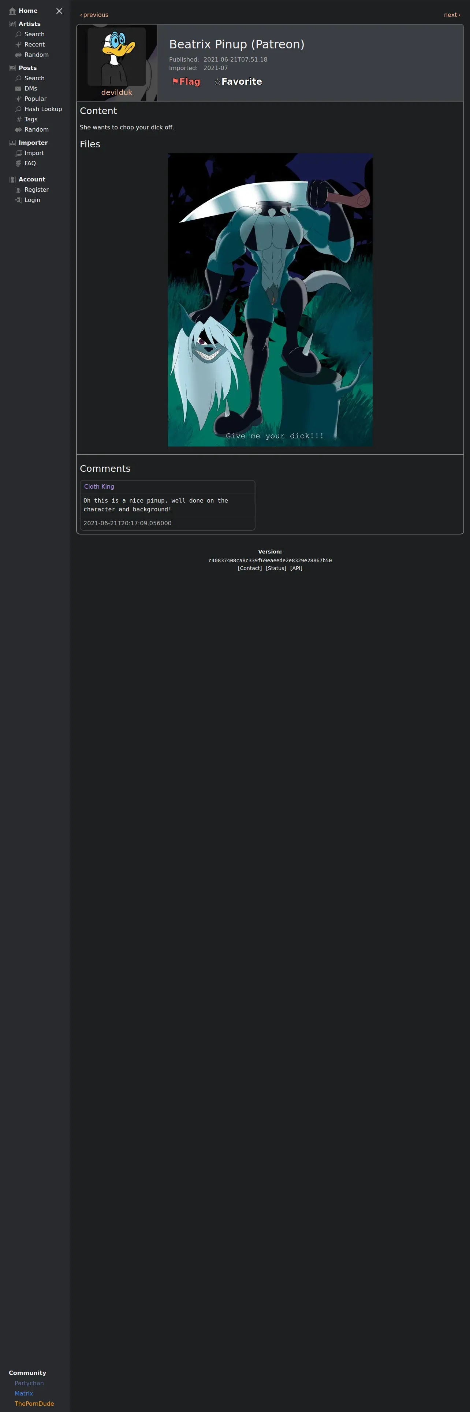Open the Importer section heading
Viewport: 470px width, 1412px height.
click(x=33, y=143)
